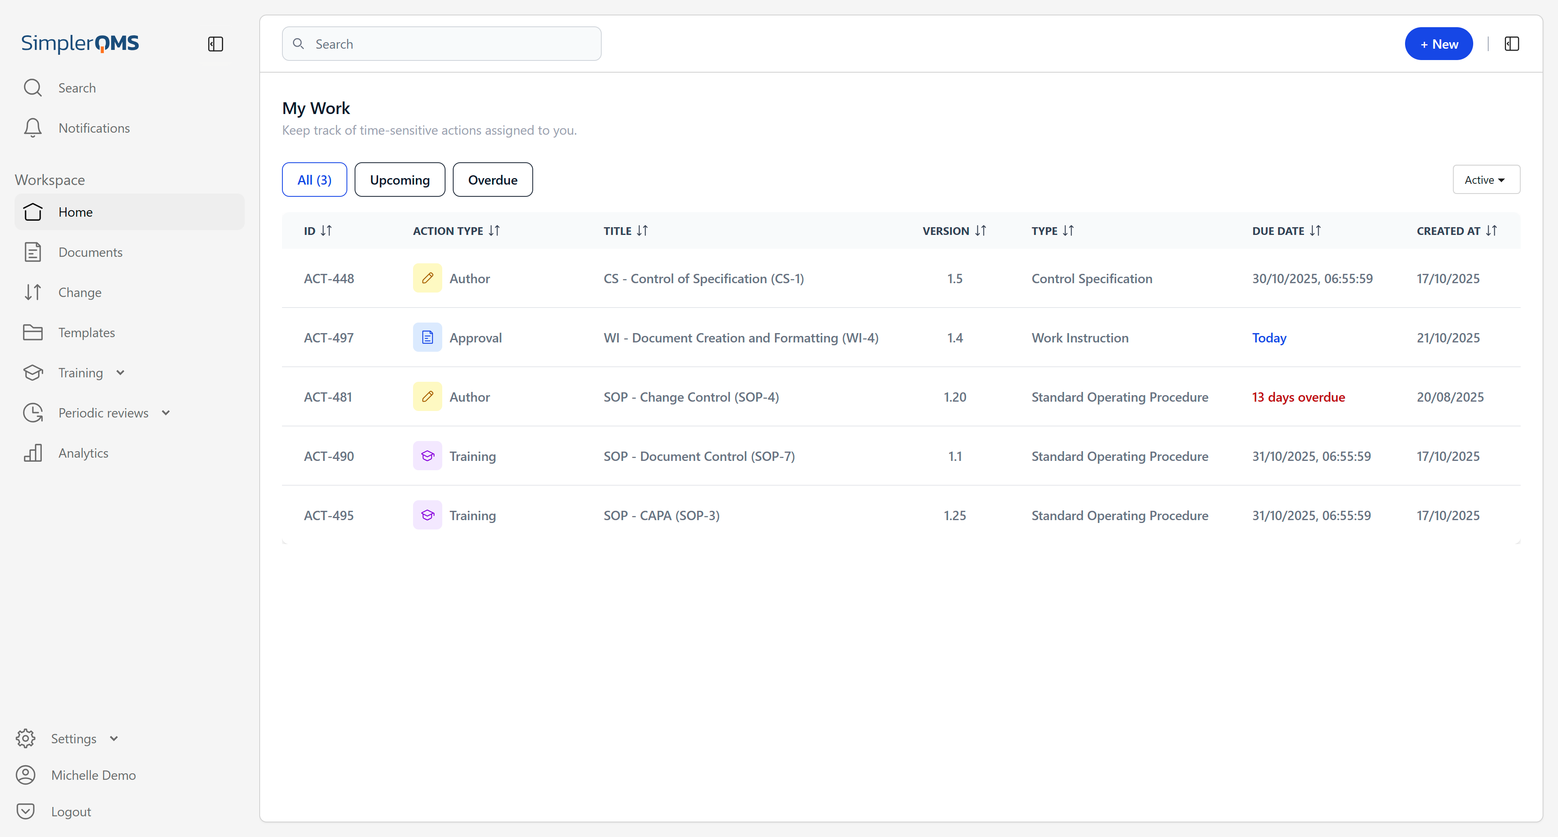Open the Templates folder icon

32,332
